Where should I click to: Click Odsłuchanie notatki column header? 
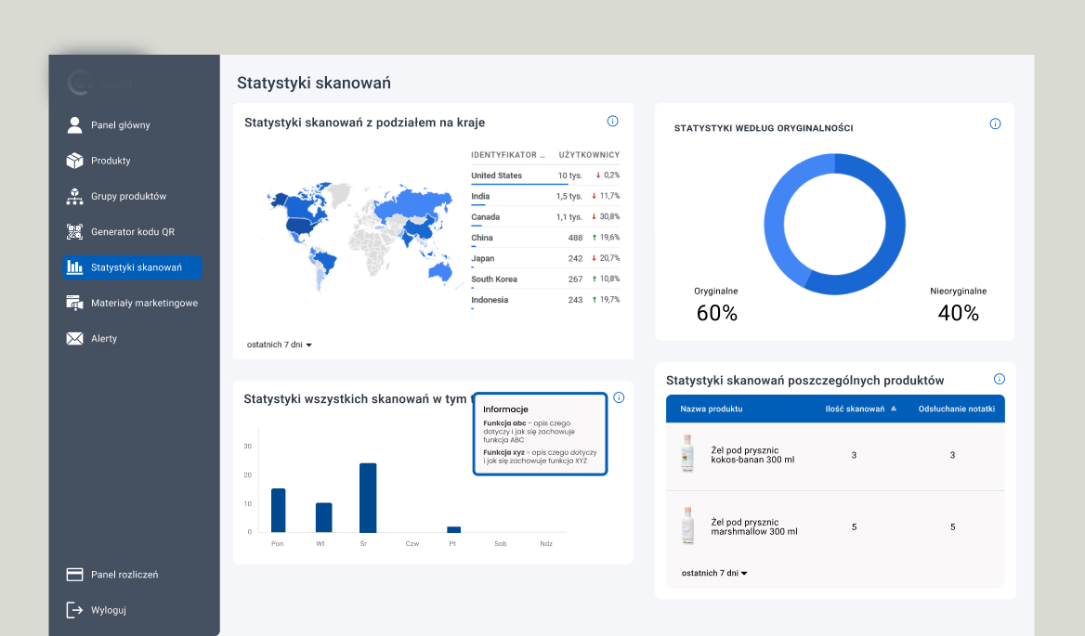(956, 409)
